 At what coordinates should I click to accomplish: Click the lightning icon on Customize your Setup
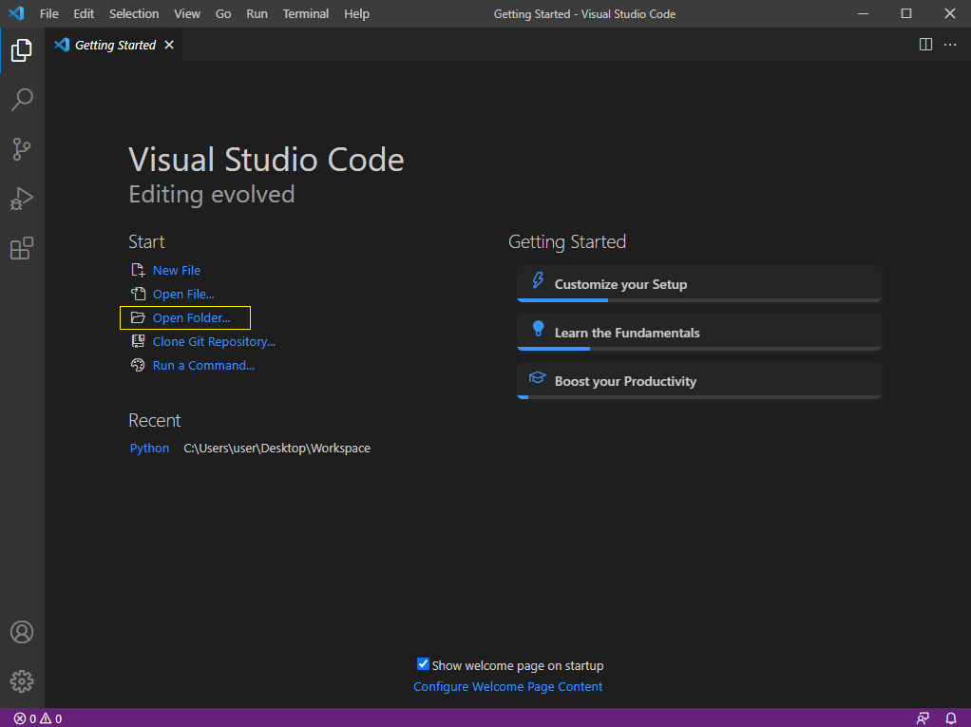538,280
